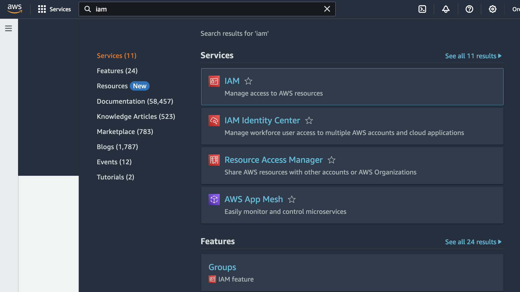
Task: Open the notifications bell
Action: point(446,9)
